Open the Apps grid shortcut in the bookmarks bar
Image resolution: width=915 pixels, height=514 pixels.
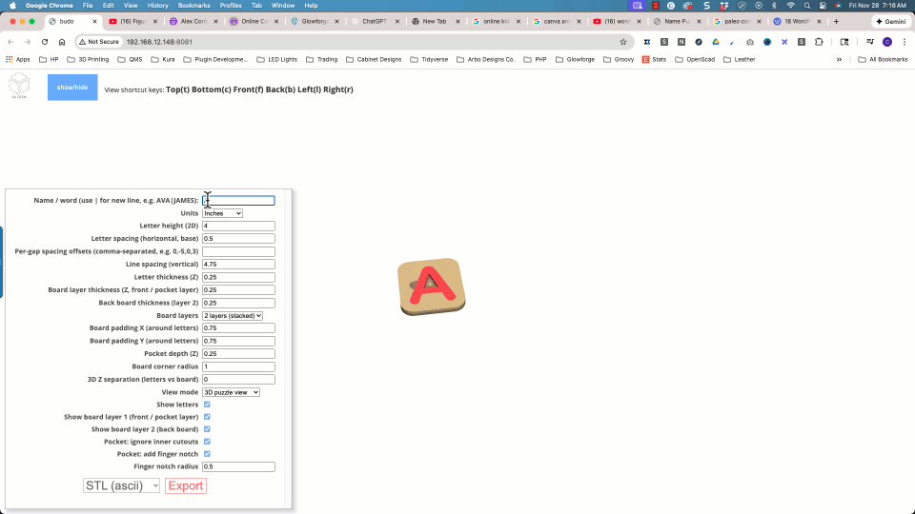pyautogui.click(x=16, y=59)
